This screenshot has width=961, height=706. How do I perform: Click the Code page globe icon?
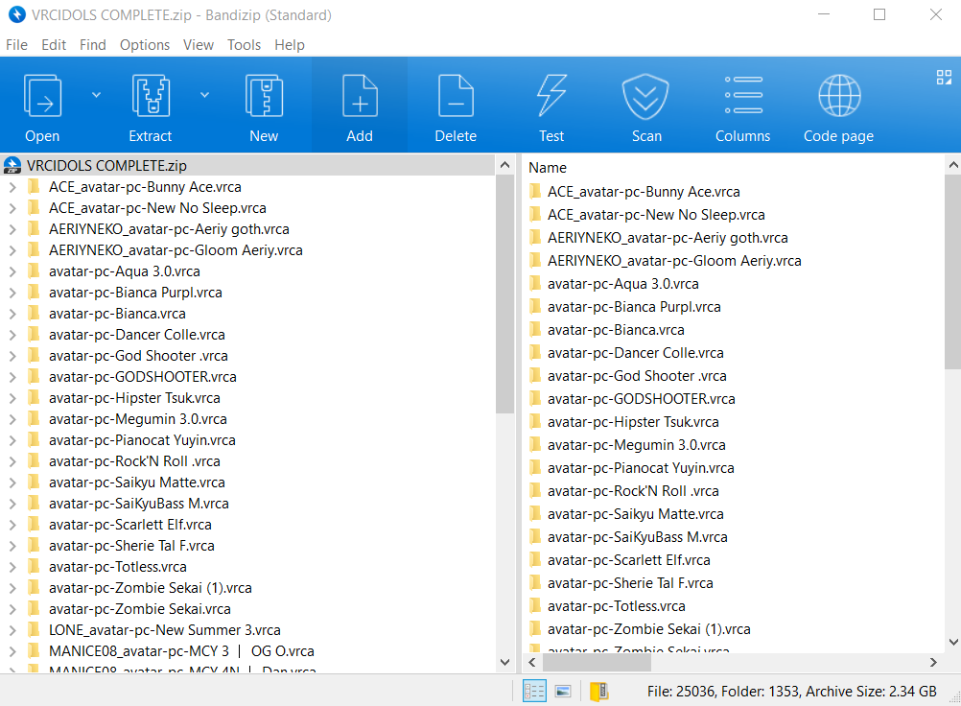point(839,96)
